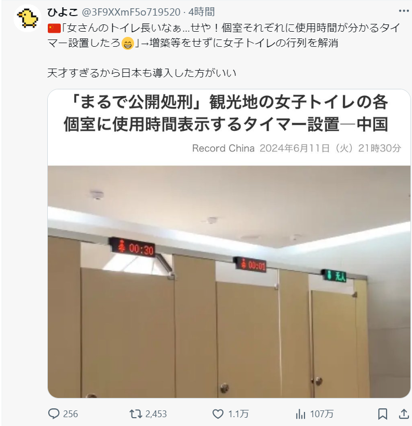Viewport: 412px width, 426px height.
Task: Click the 4時間 timestamp
Action: point(202,12)
